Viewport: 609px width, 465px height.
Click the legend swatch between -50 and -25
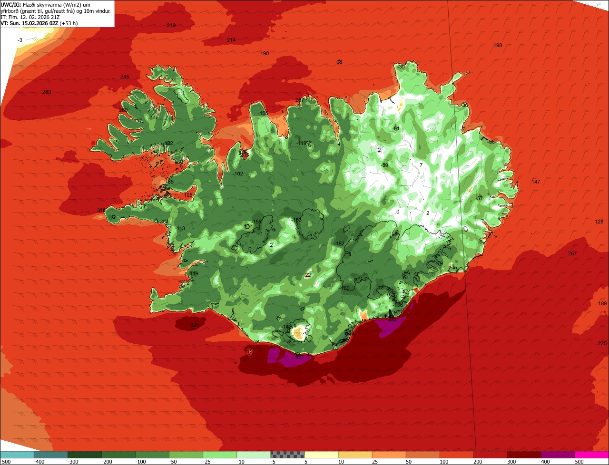tap(186, 455)
